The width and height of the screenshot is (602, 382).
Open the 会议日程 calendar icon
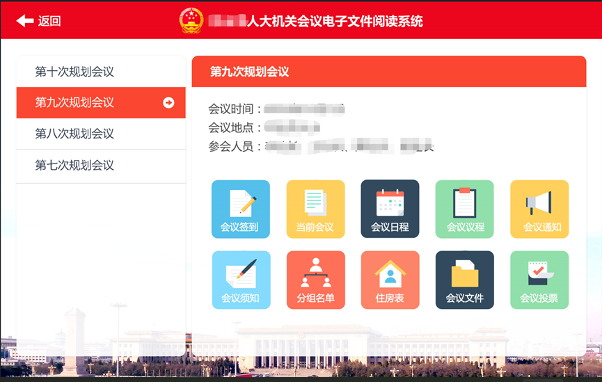[x=390, y=209]
